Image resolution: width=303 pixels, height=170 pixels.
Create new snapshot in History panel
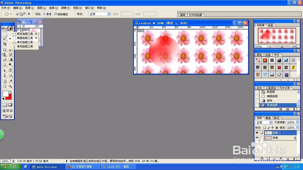288,109
